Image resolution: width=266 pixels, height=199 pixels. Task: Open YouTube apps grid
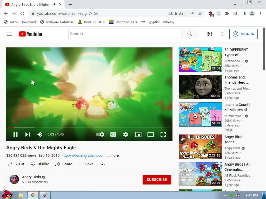[x=210, y=34]
